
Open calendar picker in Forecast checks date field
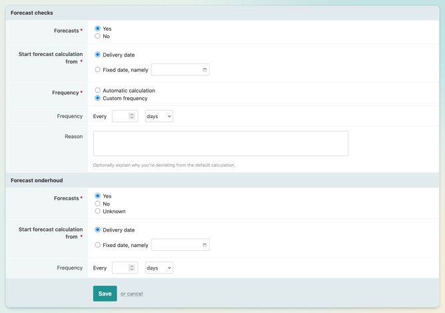(x=205, y=69)
